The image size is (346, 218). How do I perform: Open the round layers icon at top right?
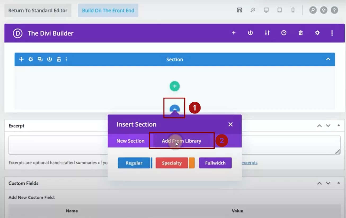pos(323,10)
